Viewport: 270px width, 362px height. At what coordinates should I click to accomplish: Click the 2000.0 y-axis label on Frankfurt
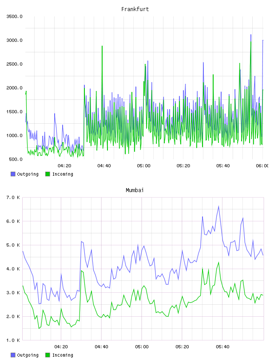pyautogui.click(x=14, y=88)
